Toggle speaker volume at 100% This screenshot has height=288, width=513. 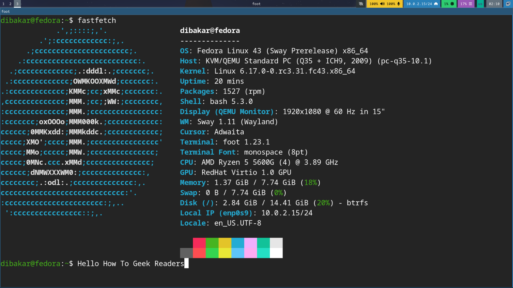pyautogui.click(x=374, y=4)
